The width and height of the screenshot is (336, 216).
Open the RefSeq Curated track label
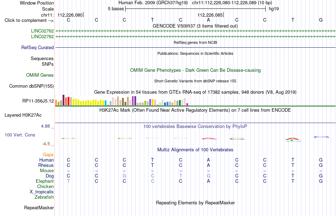pyautogui.click(x=37, y=48)
